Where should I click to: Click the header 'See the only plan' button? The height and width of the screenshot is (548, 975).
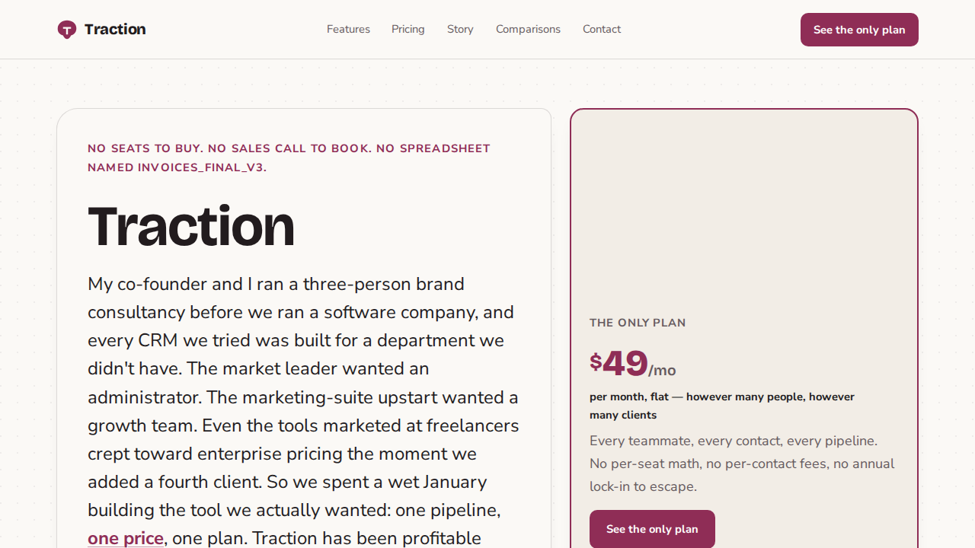[859, 30]
